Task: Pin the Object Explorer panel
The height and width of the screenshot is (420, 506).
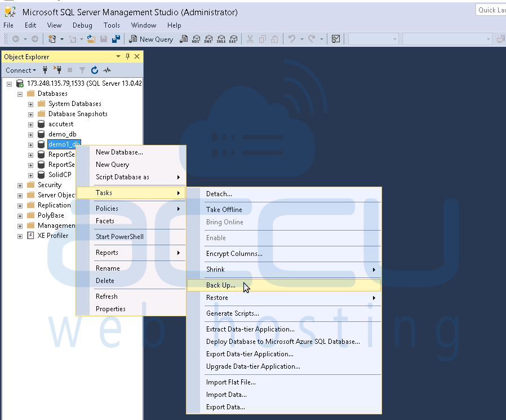Action: pos(127,56)
